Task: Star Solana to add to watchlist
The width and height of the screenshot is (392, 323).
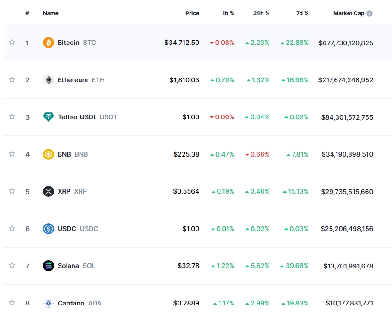Action: coord(12,265)
